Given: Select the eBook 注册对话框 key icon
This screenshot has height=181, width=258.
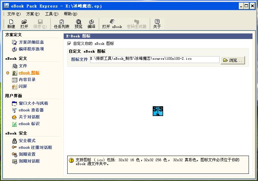Looking at the screenshot, I should (x=14, y=147).
